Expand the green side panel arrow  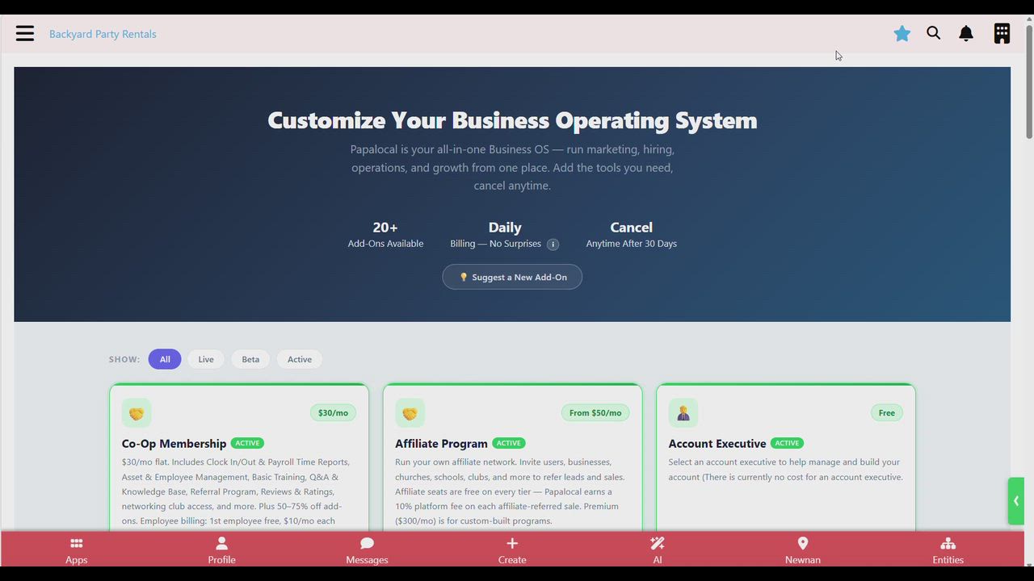pos(1016,501)
